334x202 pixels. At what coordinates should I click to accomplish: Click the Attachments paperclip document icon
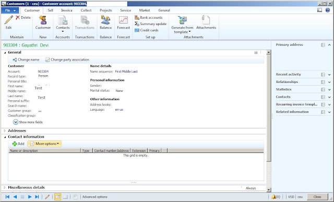click(x=206, y=20)
